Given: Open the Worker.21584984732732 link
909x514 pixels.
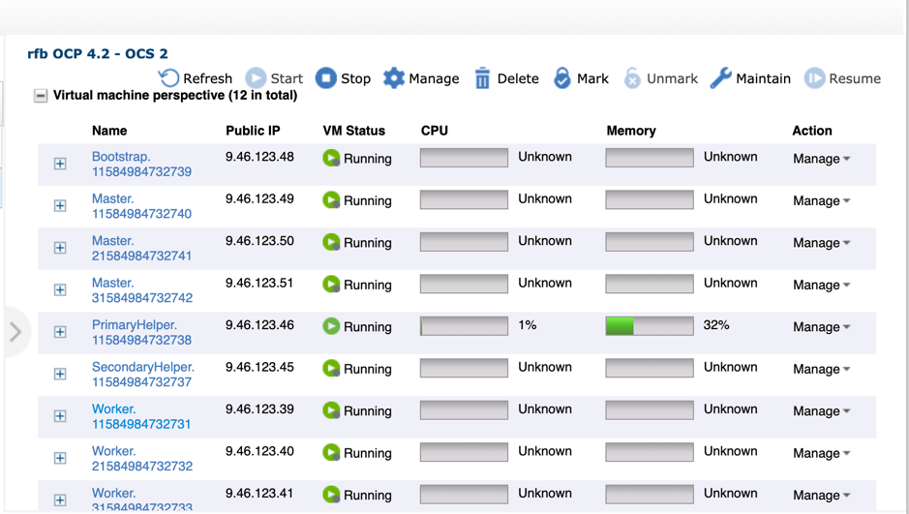Looking at the screenshot, I should [142, 459].
